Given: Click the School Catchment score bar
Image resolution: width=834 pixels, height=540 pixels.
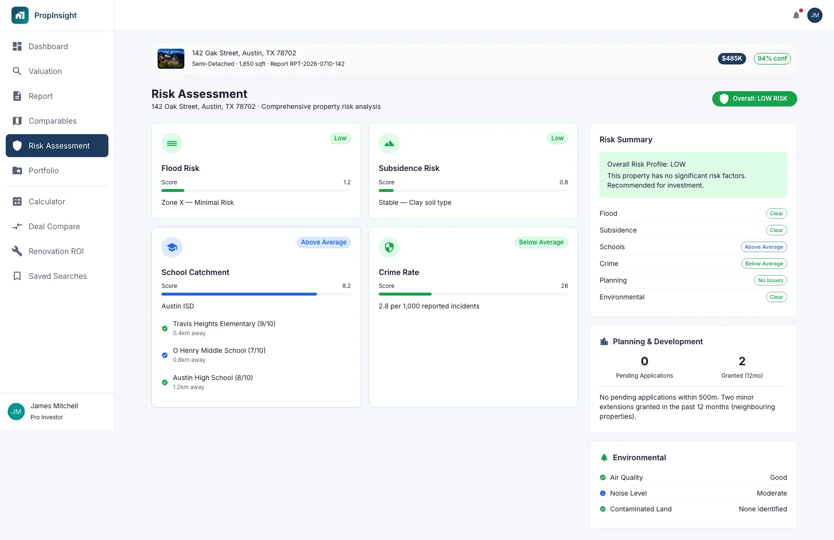Looking at the screenshot, I should [x=256, y=294].
